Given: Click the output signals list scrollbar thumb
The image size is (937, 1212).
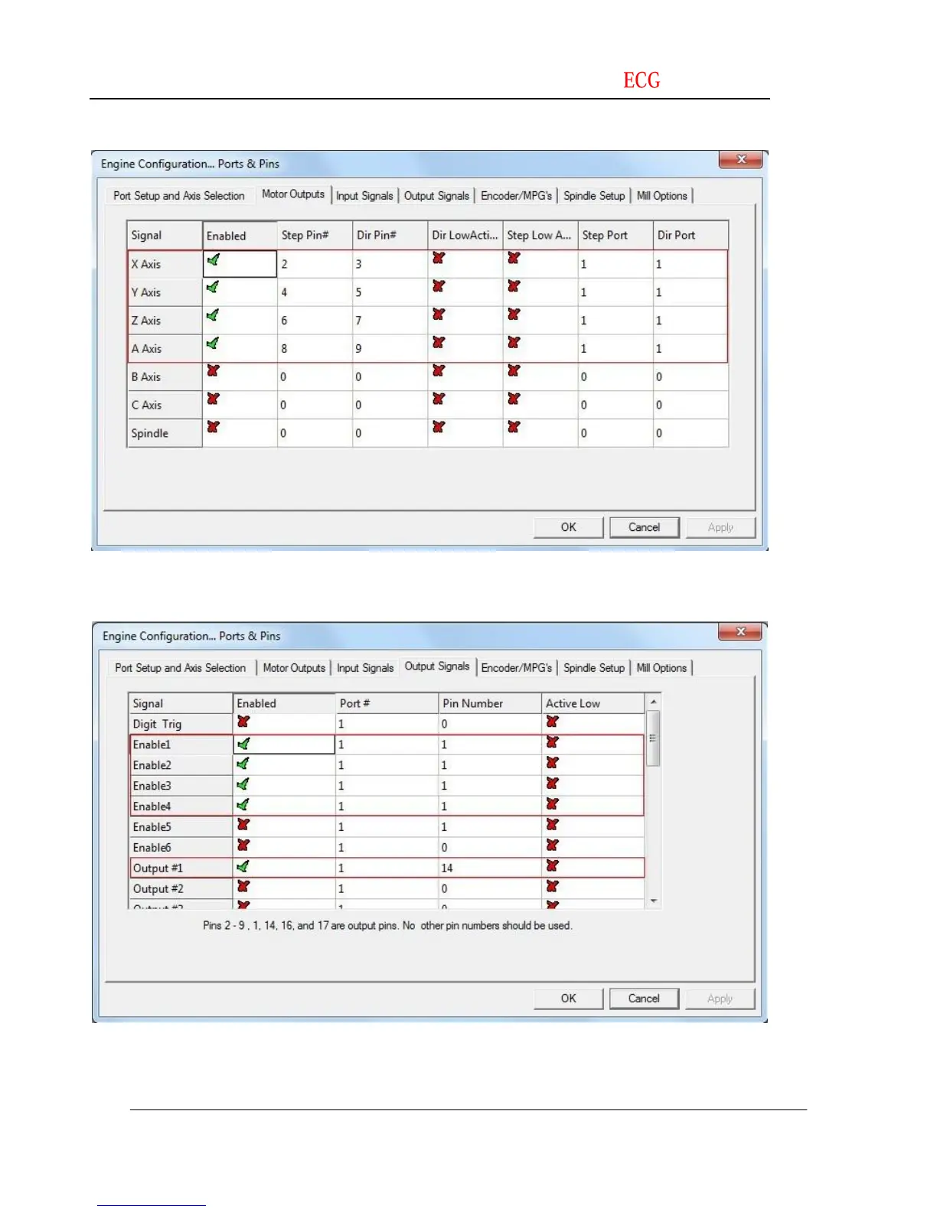Looking at the screenshot, I should (x=654, y=738).
